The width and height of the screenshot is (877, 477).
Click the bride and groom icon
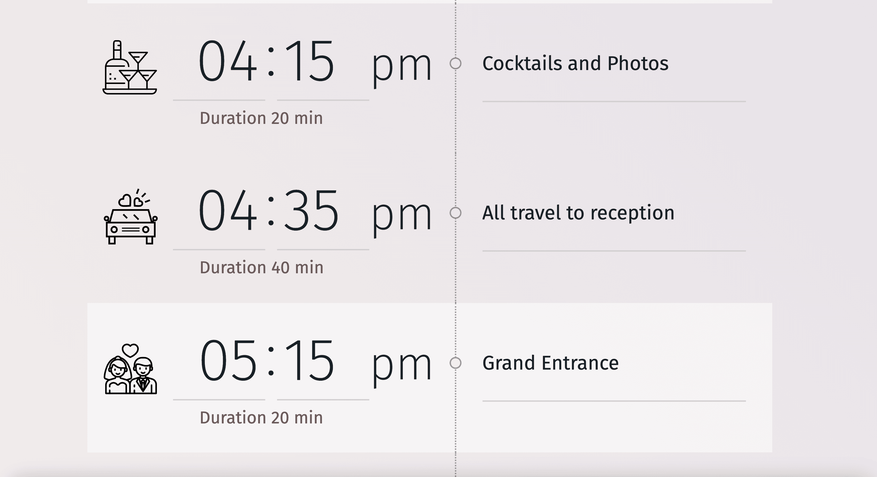[x=130, y=369]
